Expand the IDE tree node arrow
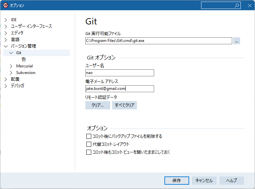255x189 pixels. [6, 20]
